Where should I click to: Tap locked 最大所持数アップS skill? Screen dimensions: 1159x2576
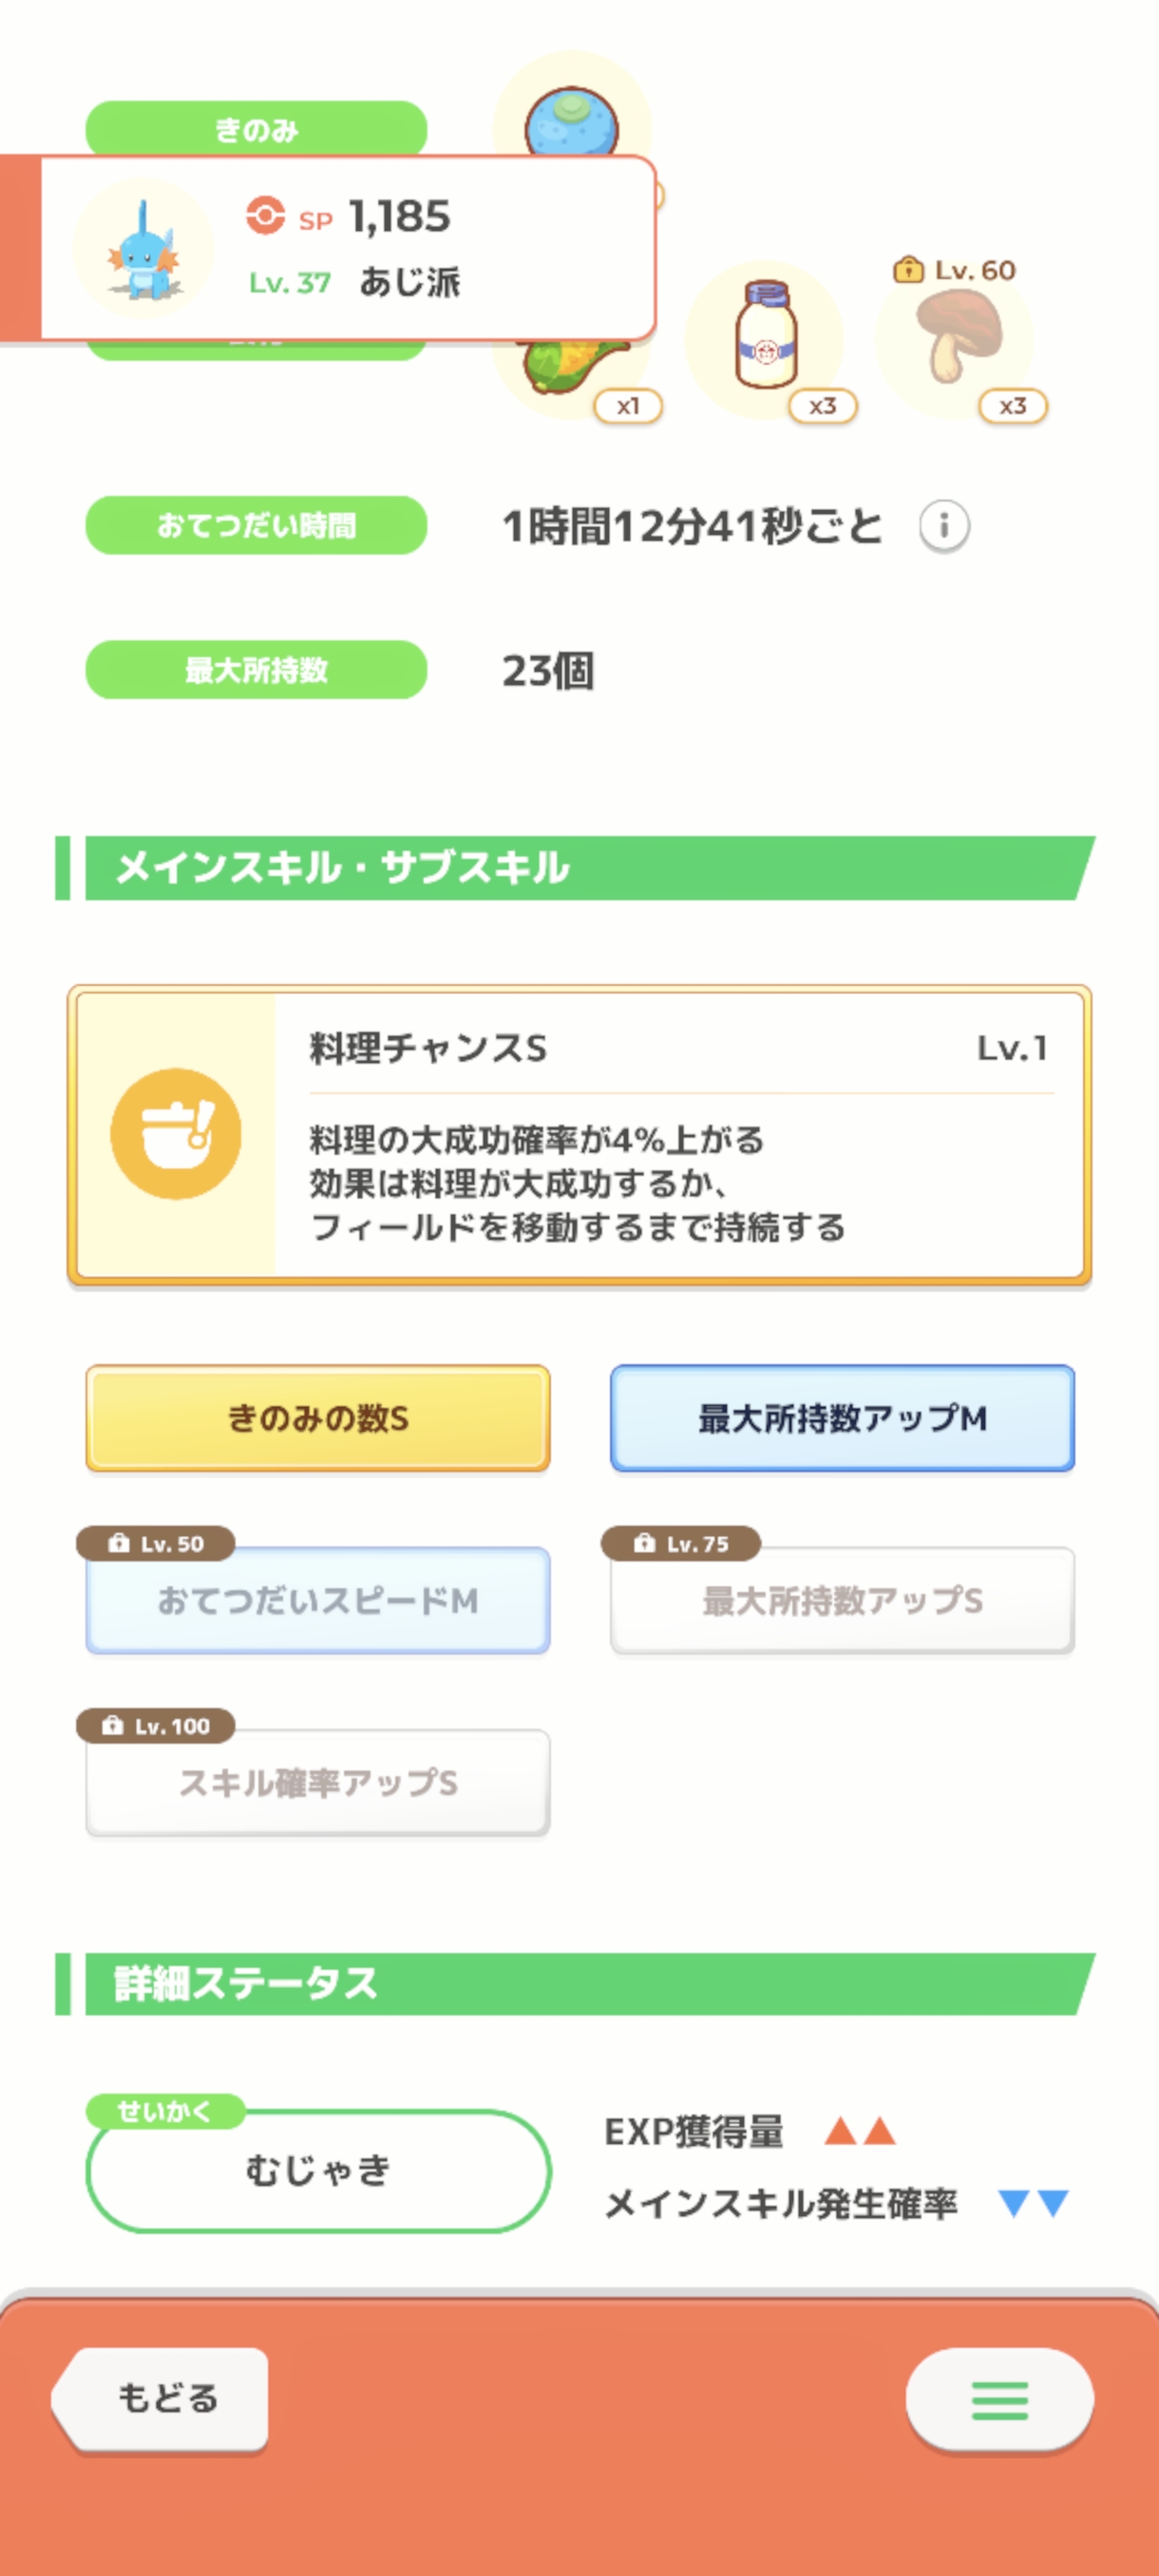click(842, 1600)
